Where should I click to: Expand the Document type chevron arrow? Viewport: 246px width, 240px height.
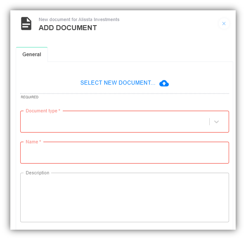[216, 122]
